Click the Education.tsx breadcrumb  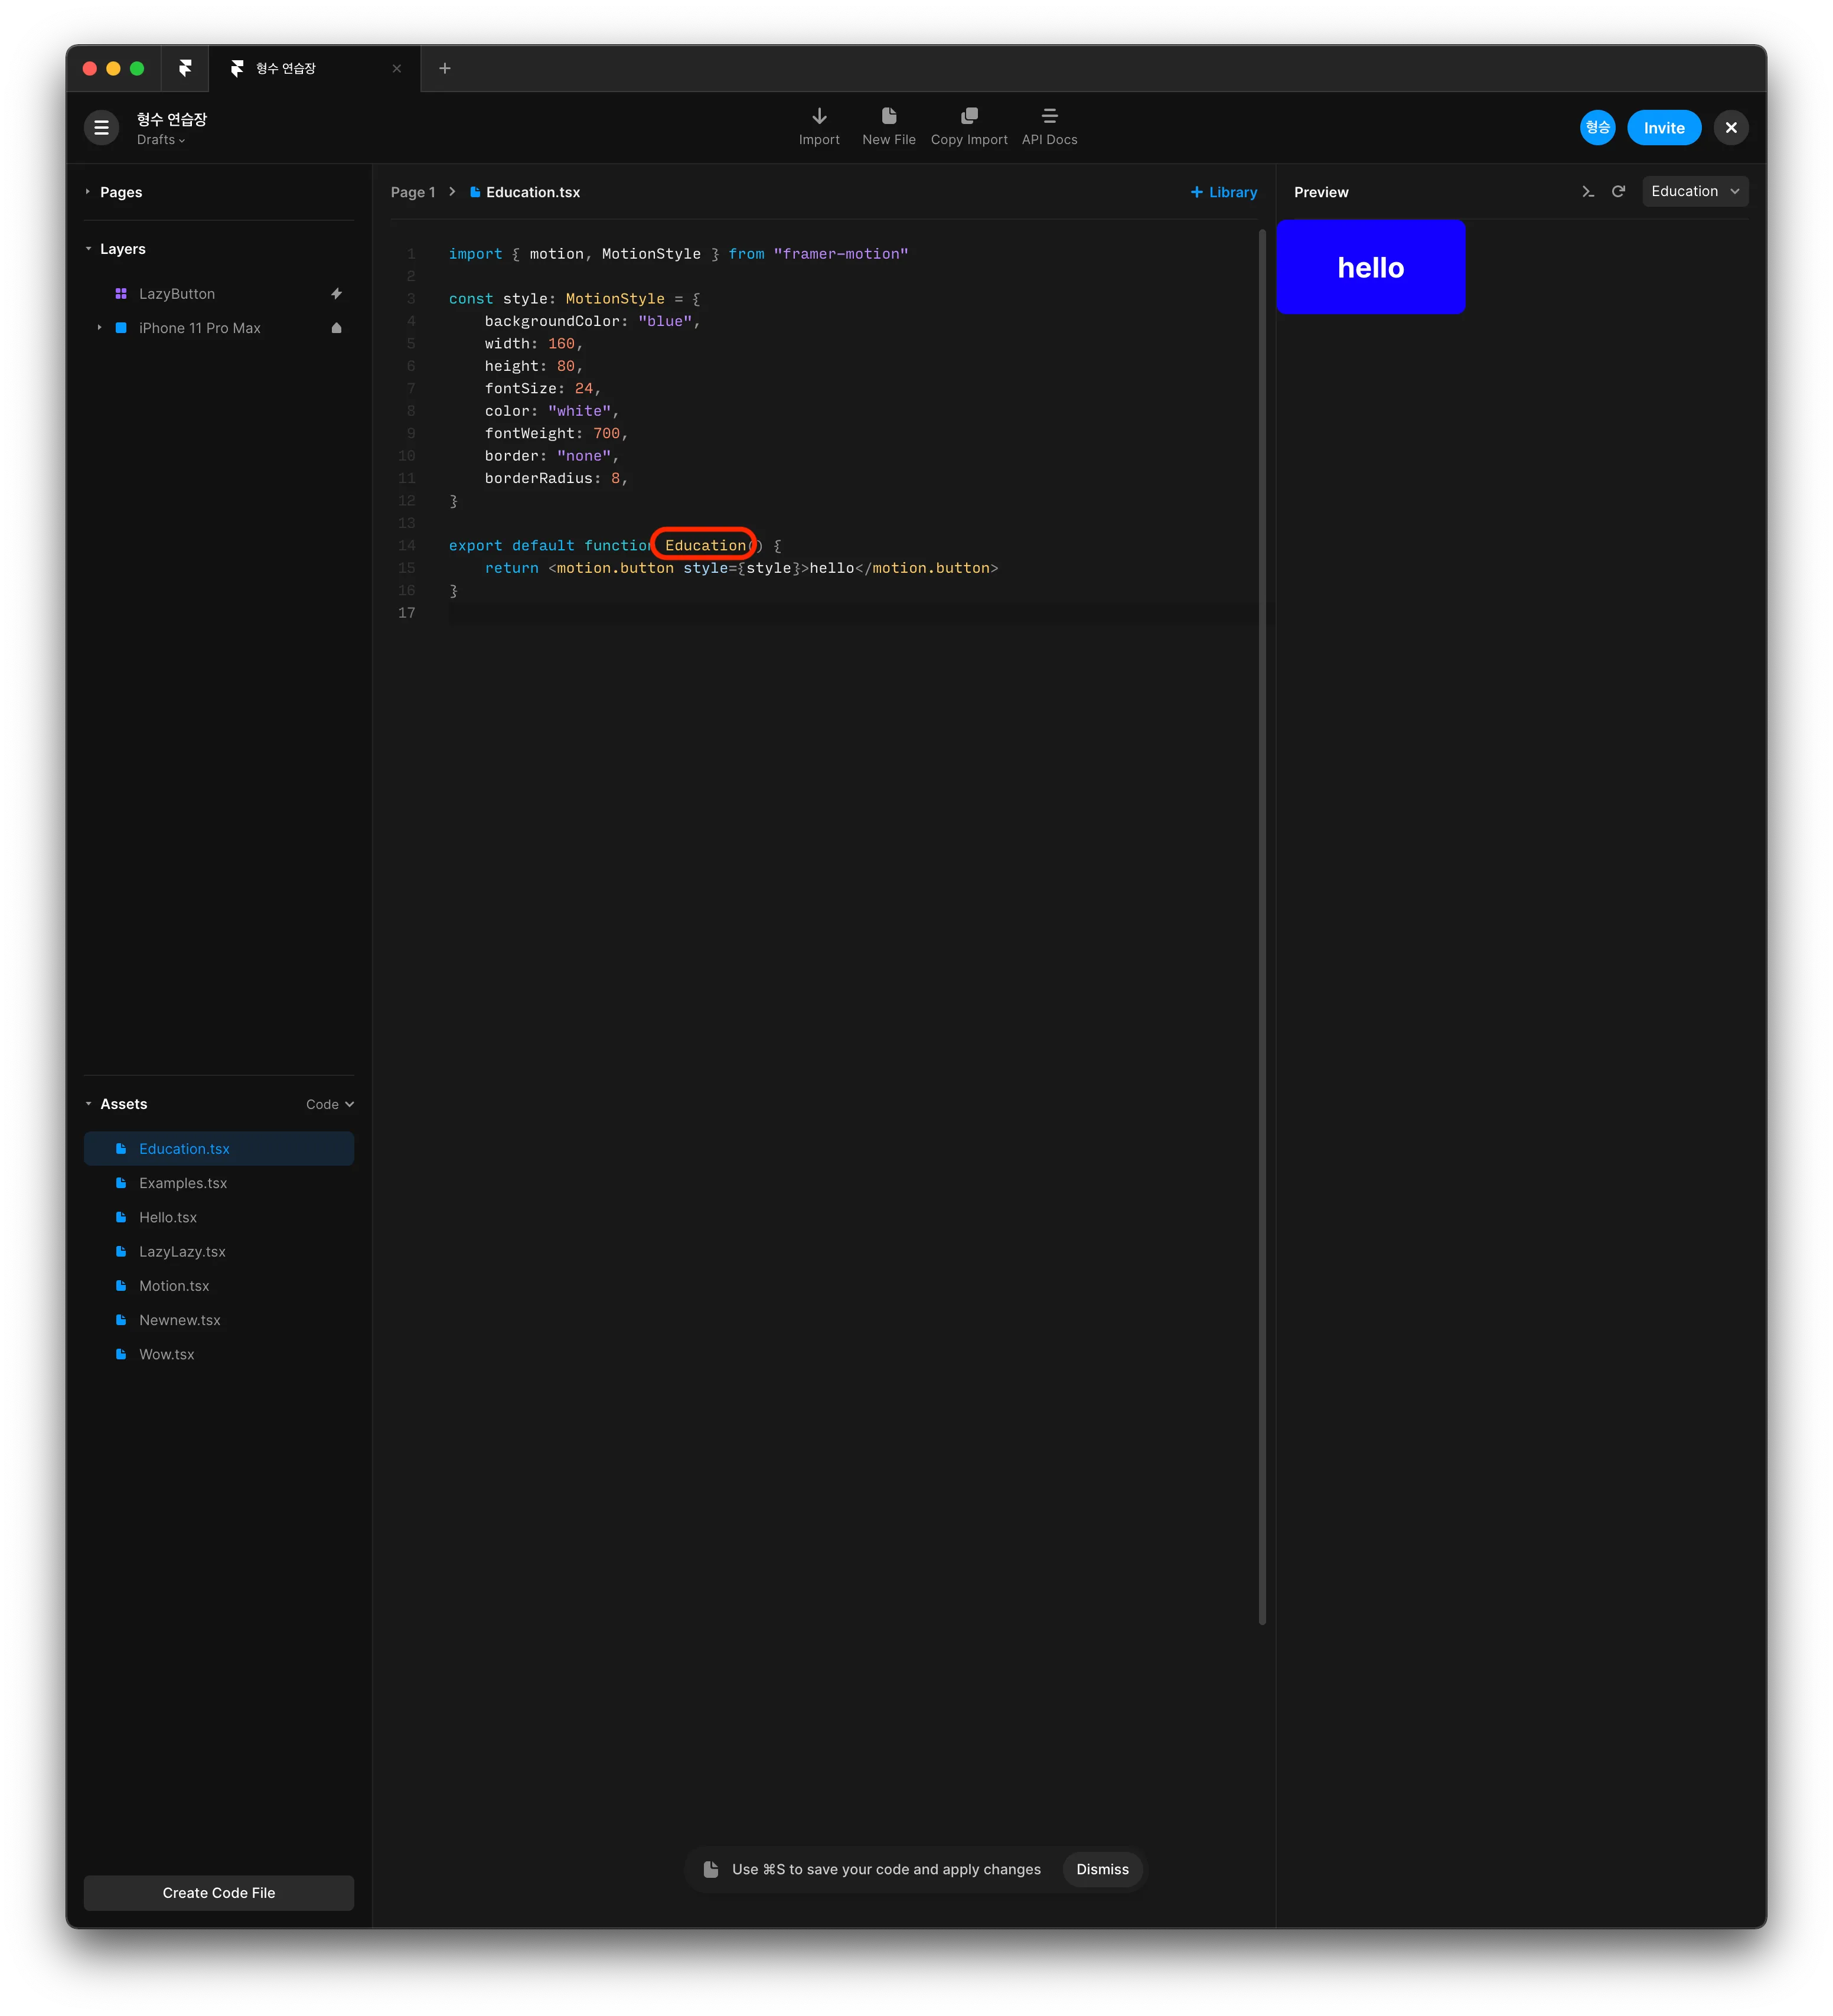(525, 192)
